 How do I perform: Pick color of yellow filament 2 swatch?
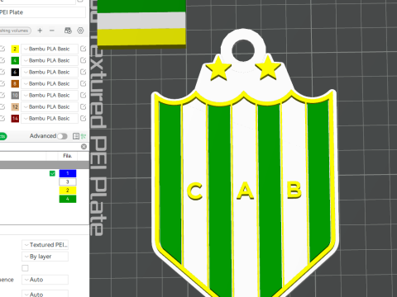click(x=15, y=49)
